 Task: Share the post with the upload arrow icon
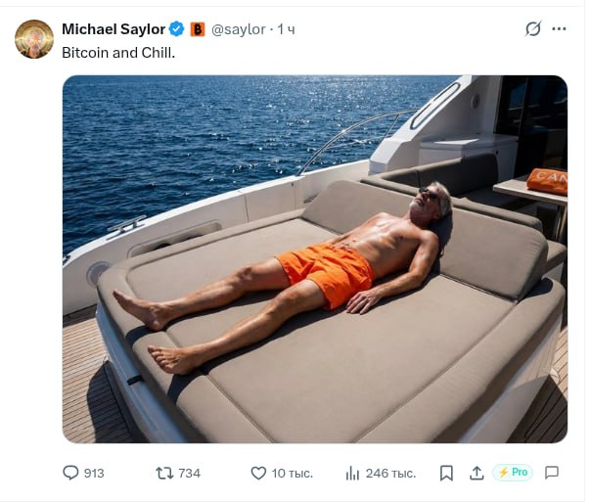[477, 473]
